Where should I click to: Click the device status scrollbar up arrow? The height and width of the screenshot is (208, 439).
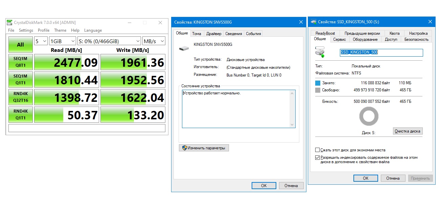292,93
